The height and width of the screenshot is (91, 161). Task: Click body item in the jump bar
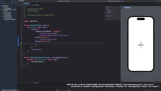click(x=38, y=5)
